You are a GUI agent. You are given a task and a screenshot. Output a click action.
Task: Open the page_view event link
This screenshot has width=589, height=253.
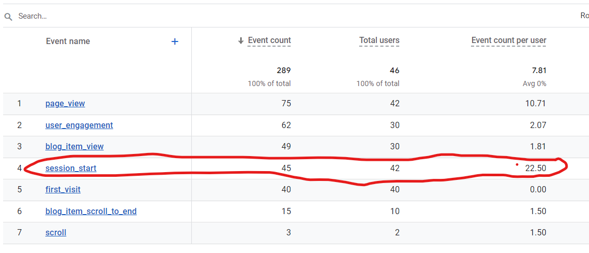65,103
